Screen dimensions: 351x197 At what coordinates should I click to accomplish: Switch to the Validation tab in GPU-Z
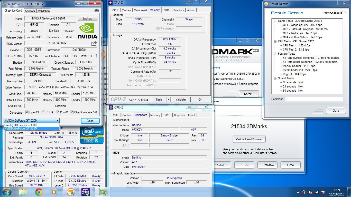(44, 11)
